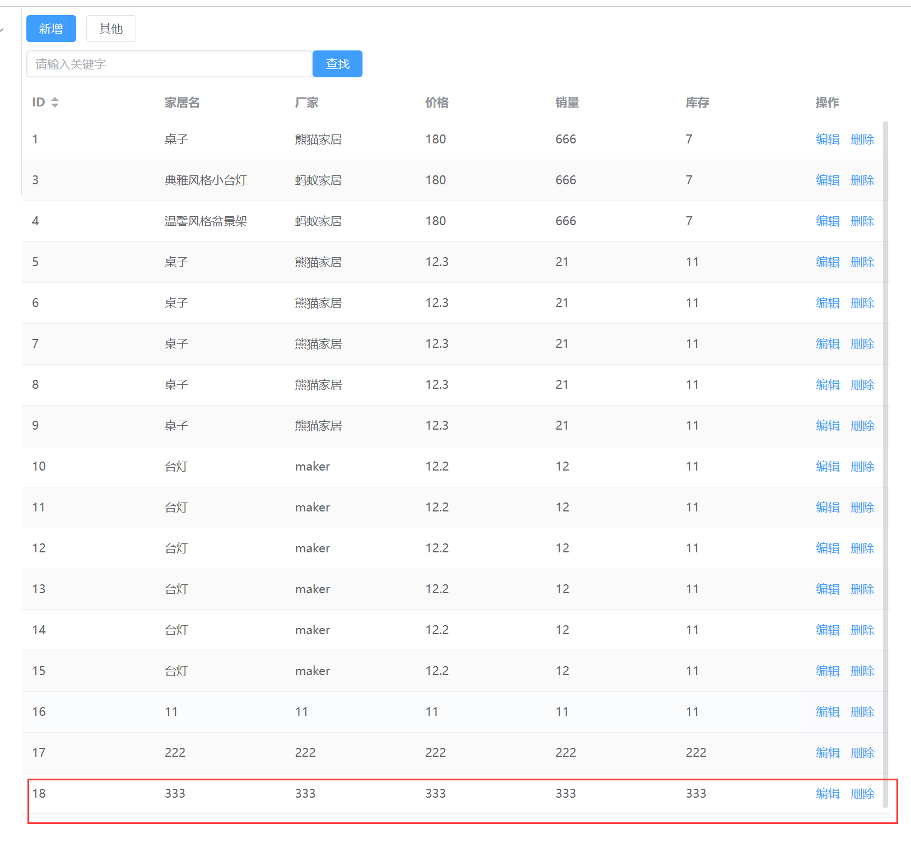Focus the 请输入关键字 search field
The height and width of the screenshot is (847, 911).
tap(169, 64)
